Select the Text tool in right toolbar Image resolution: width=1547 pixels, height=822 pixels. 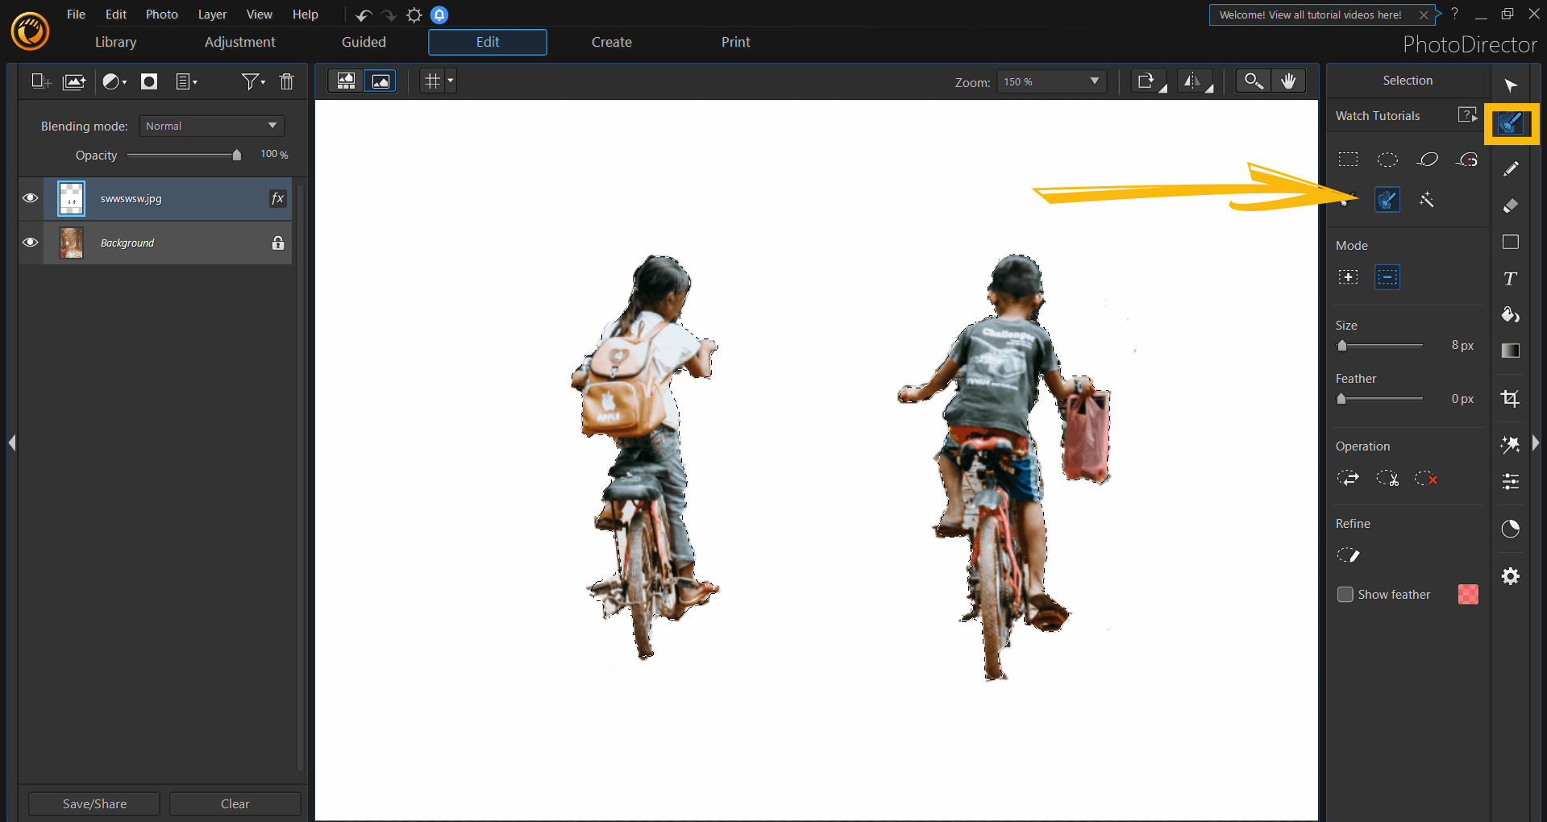click(1510, 279)
